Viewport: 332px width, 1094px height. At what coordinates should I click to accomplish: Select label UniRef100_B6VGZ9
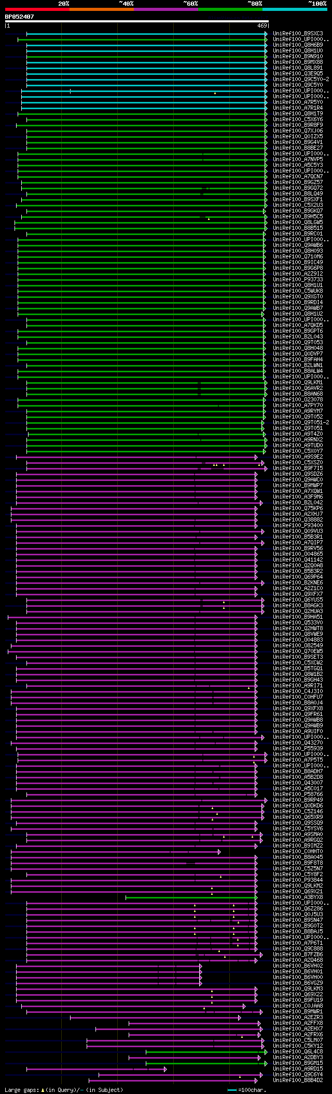[298, 983]
